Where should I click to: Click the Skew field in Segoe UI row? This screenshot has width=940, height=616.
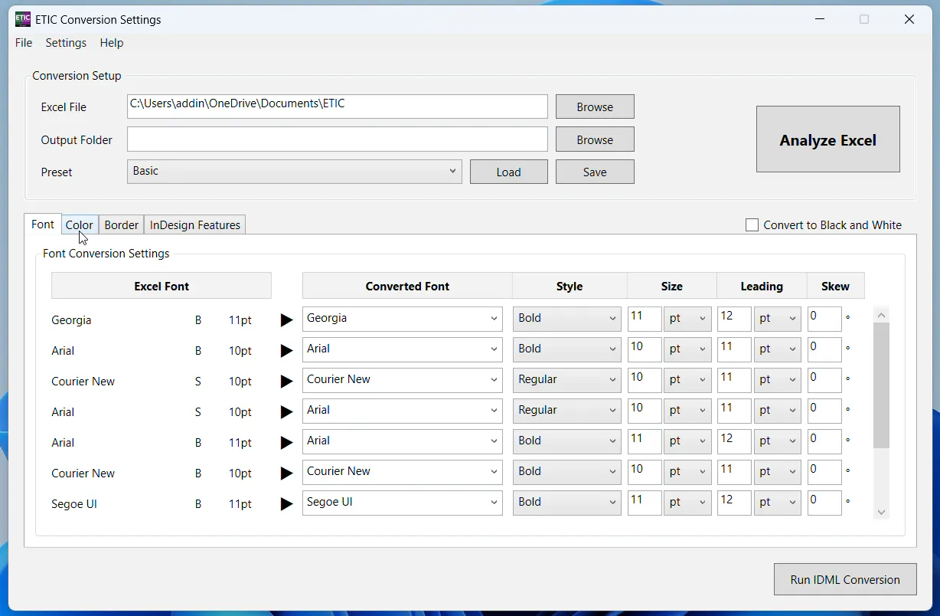tap(824, 503)
